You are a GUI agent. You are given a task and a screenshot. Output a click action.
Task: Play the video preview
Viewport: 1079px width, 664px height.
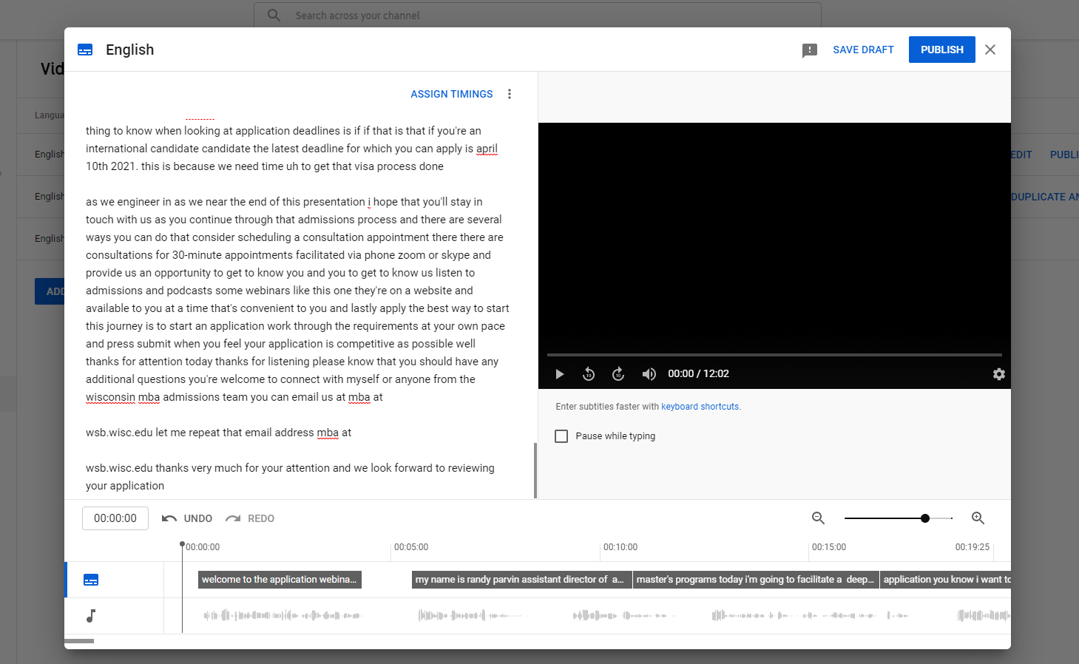[x=560, y=374]
